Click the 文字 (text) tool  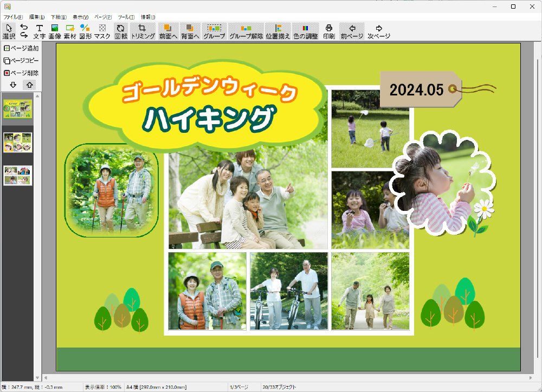pyautogui.click(x=39, y=31)
